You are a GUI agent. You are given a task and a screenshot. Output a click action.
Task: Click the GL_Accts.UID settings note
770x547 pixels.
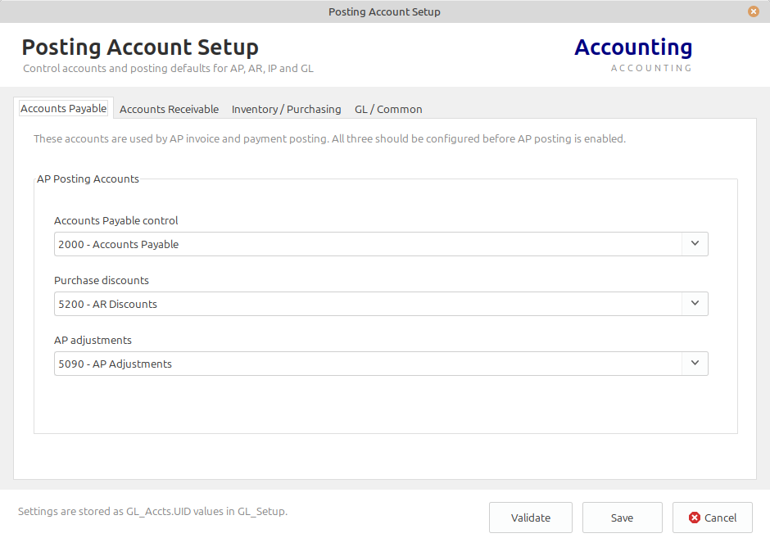click(152, 512)
